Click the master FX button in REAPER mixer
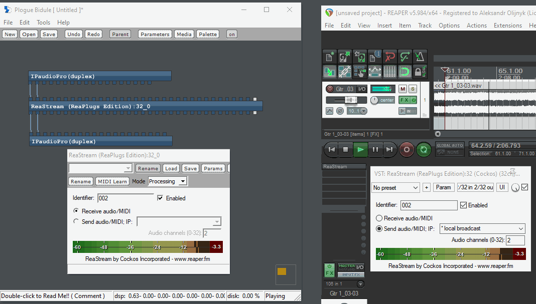Screen dimensions: 536x304 [330, 273]
